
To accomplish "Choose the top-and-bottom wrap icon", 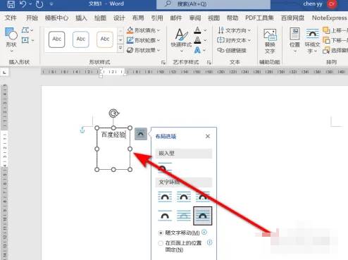I will [165, 216].
